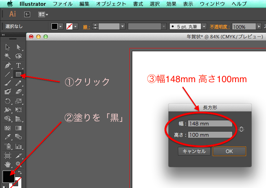Select the Shape Builder tool
Image resolution: width=266 pixels, height=188 pixels.
8,119
